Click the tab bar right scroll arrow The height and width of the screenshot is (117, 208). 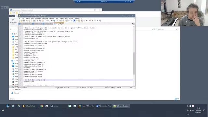tap(134, 24)
